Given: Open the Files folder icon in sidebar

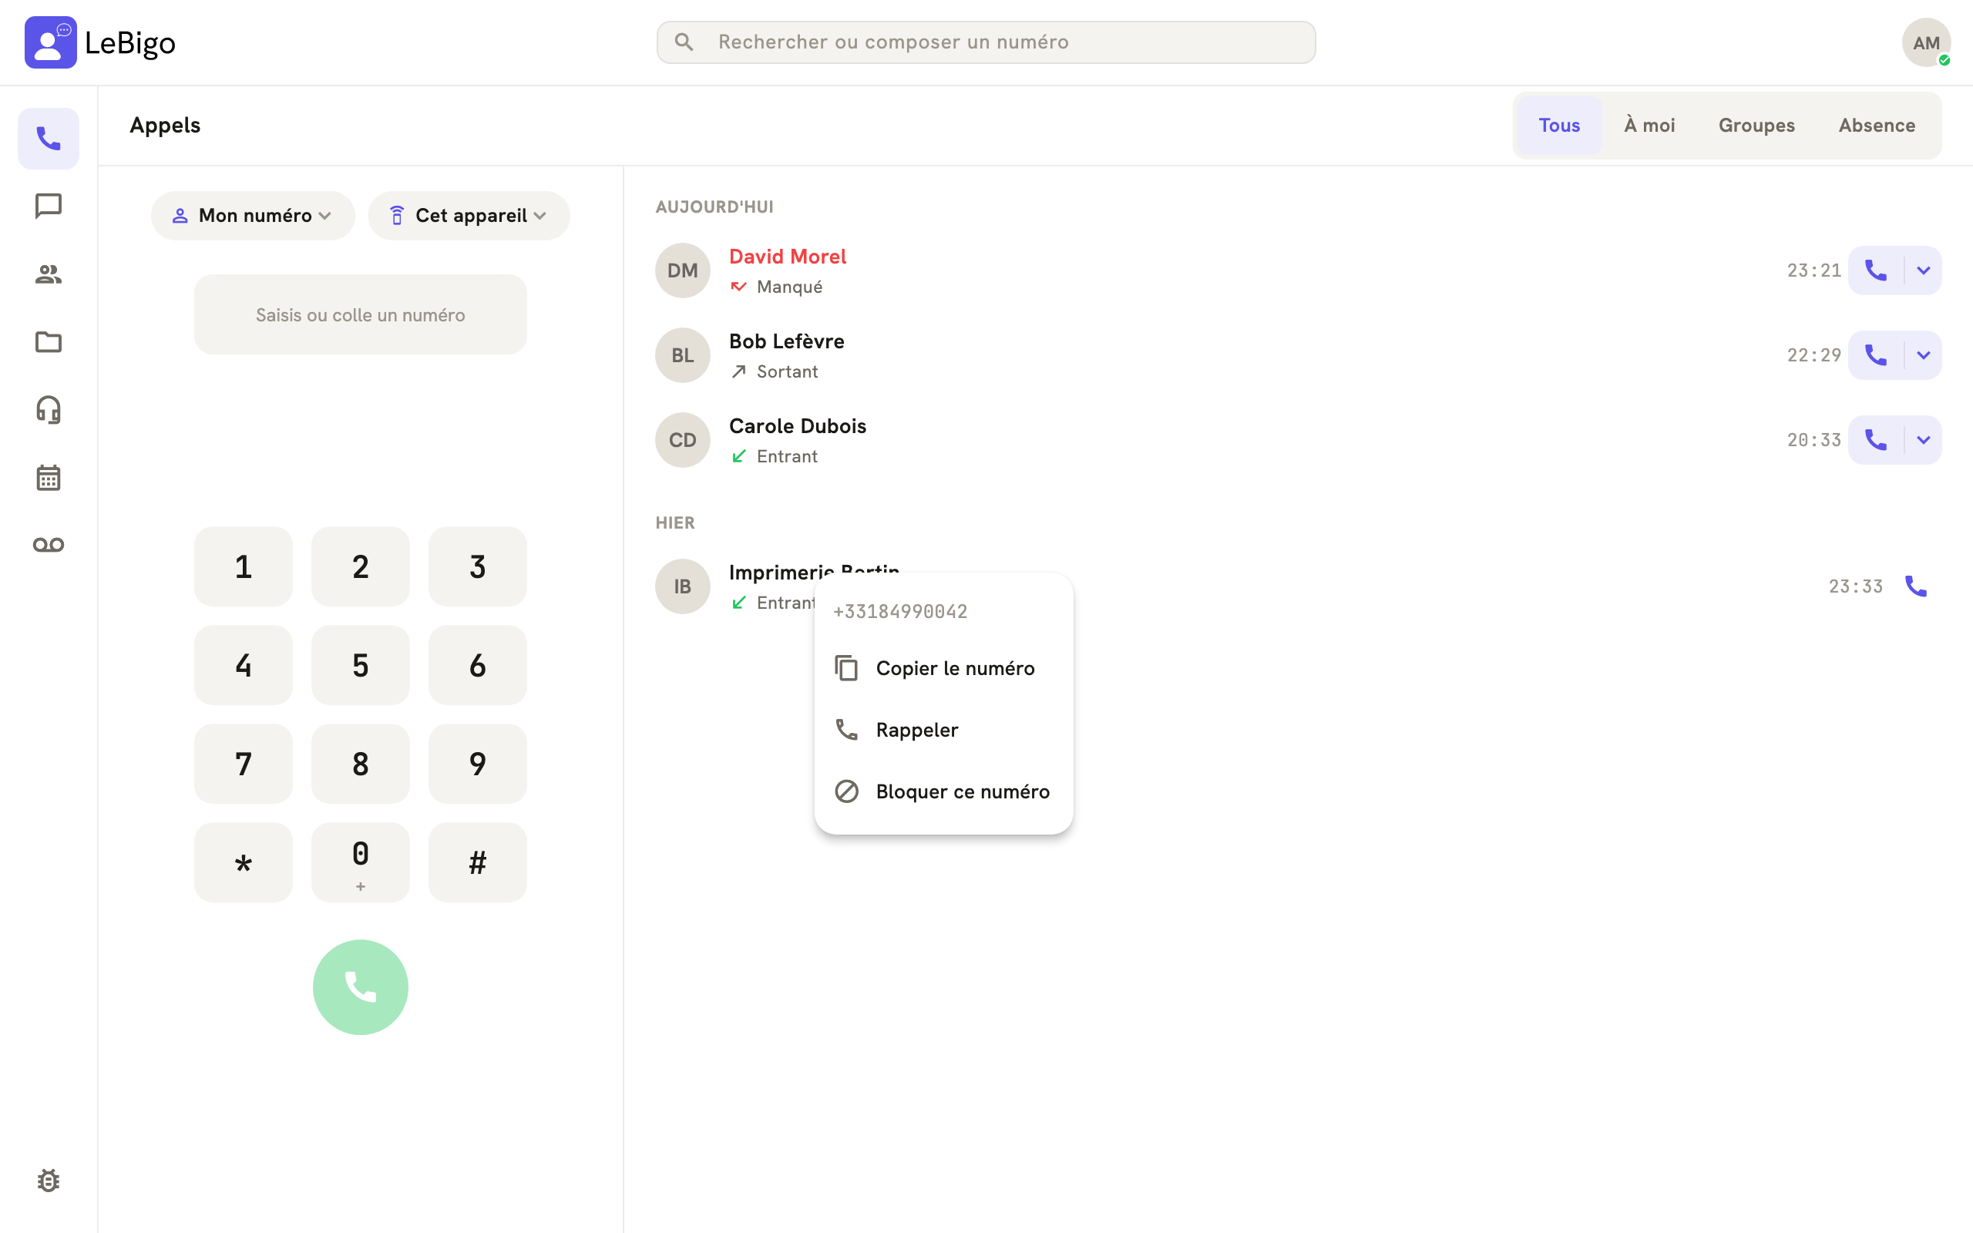Looking at the screenshot, I should pos(48,341).
